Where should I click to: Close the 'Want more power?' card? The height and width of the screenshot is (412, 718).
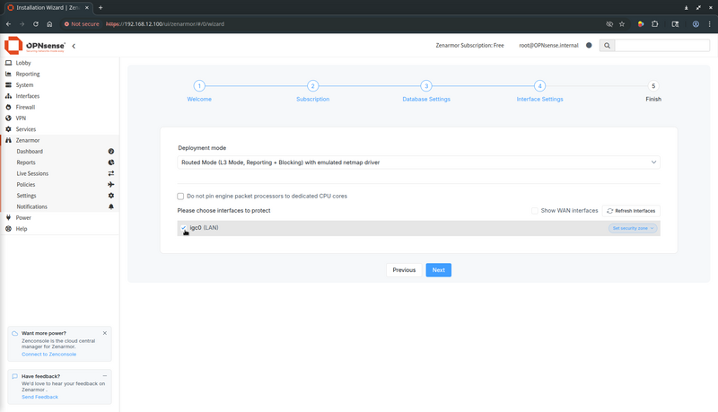pyautogui.click(x=105, y=333)
